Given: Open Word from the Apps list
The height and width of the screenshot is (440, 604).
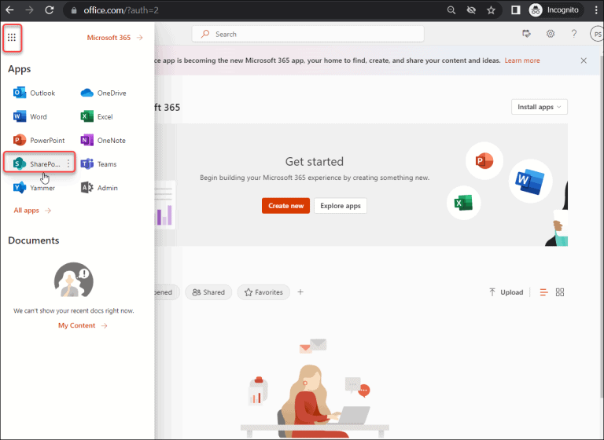Looking at the screenshot, I should pos(30,116).
